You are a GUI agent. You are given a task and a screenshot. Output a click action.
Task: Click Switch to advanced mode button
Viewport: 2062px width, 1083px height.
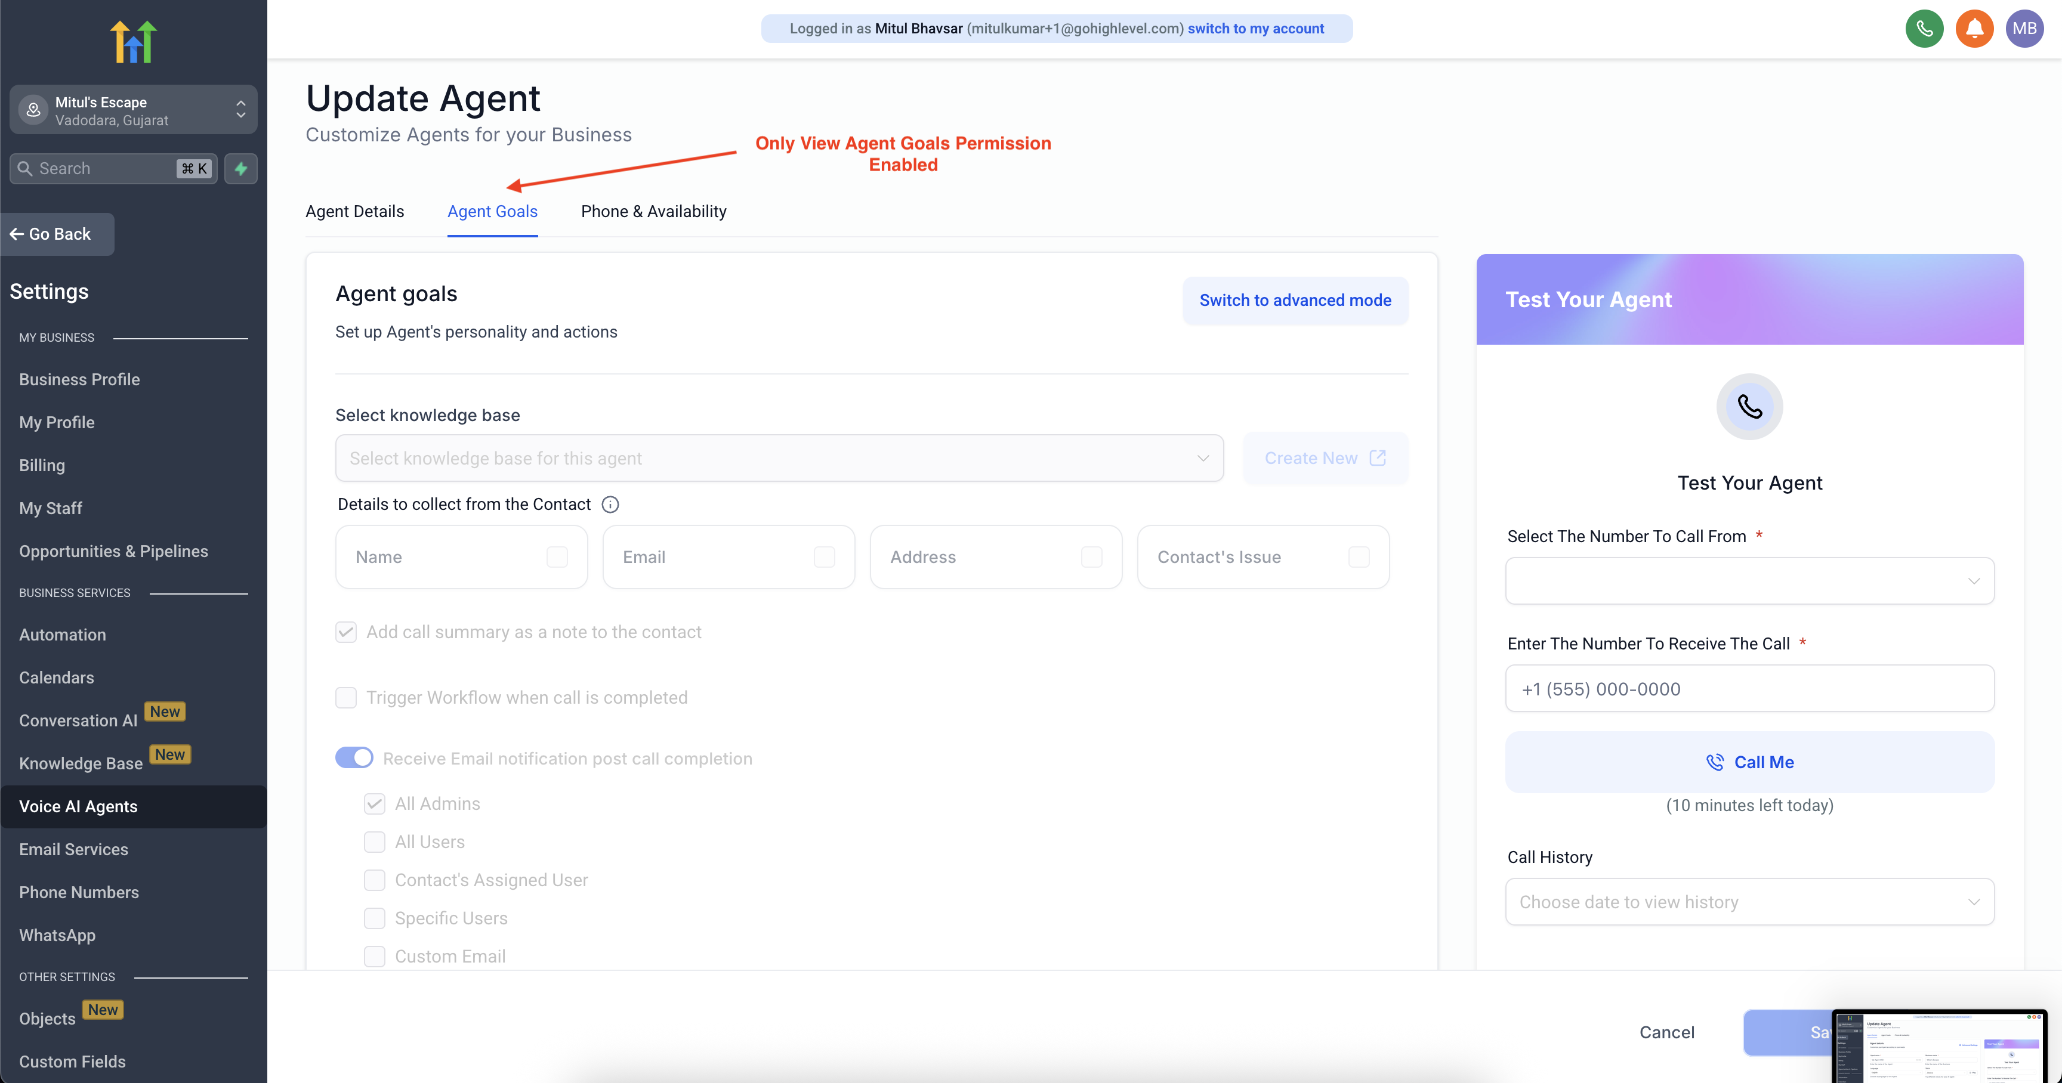(x=1294, y=300)
